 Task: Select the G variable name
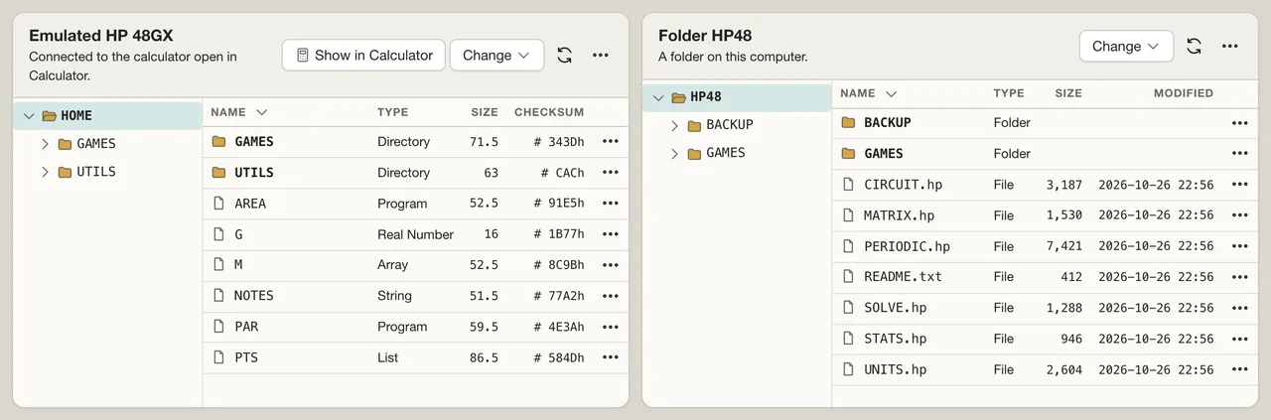click(x=238, y=234)
